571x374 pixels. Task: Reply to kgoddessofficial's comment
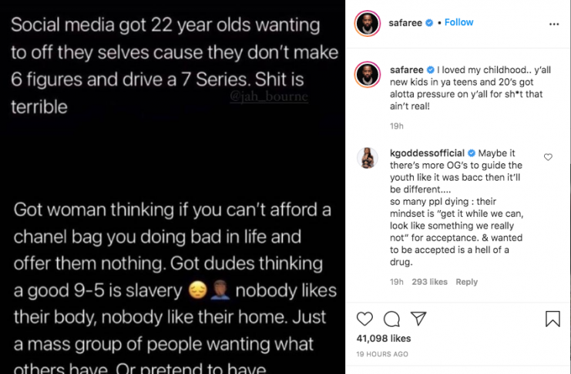point(466,282)
